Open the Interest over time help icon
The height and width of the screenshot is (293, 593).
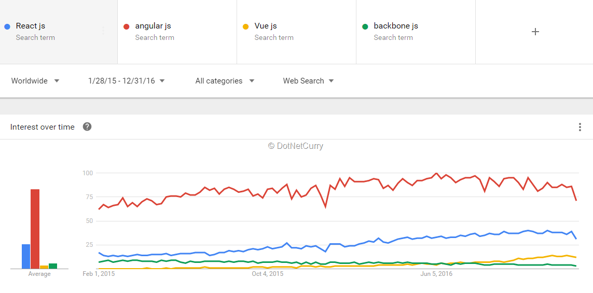point(87,127)
